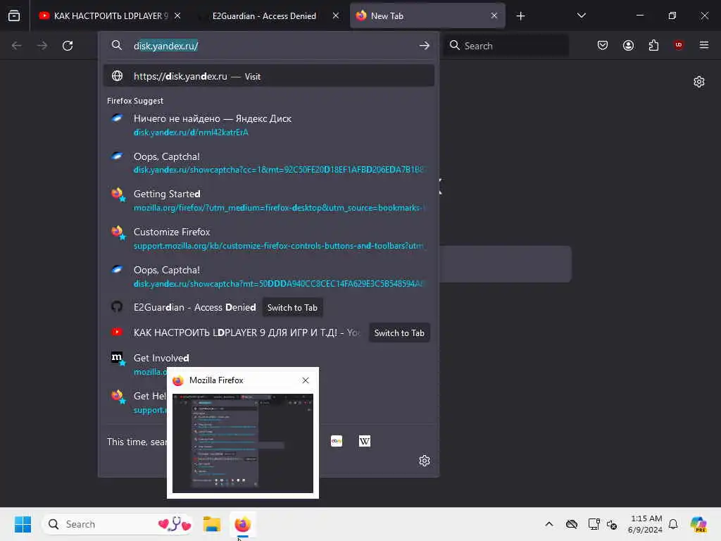Open File Explorer from the taskbar
Image resolution: width=721 pixels, height=541 pixels.
click(212, 524)
